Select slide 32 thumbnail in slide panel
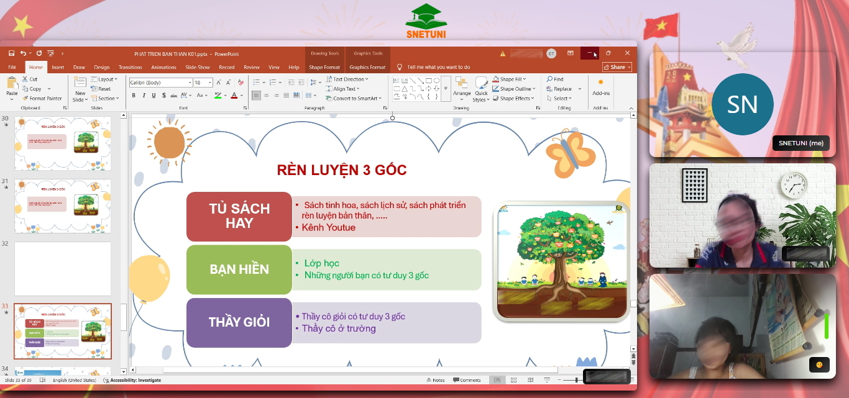The width and height of the screenshot is (849, 398). point(62,268)
